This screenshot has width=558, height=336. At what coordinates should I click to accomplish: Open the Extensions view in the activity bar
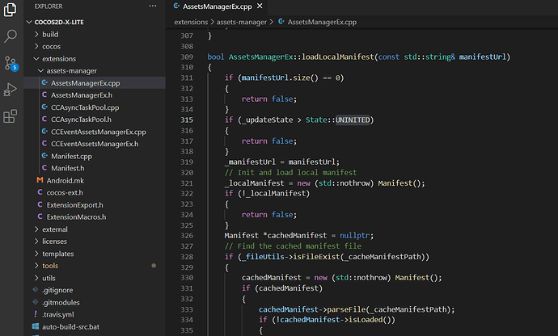11,116
